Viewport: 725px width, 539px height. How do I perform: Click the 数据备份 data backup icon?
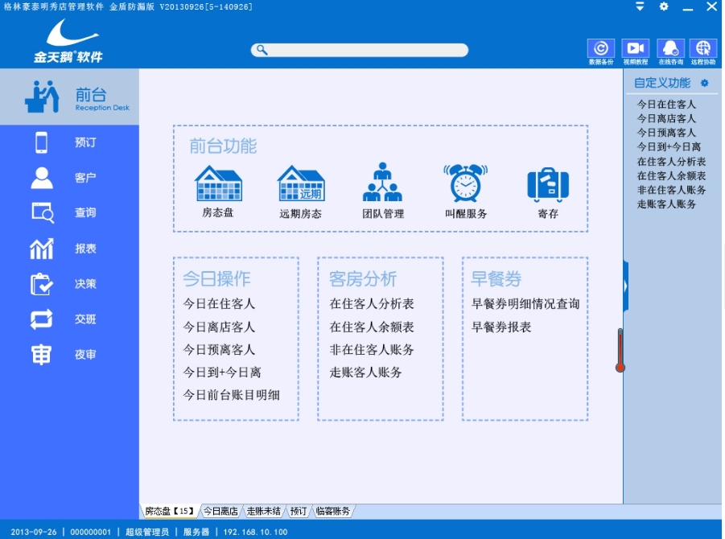[600, 49]
